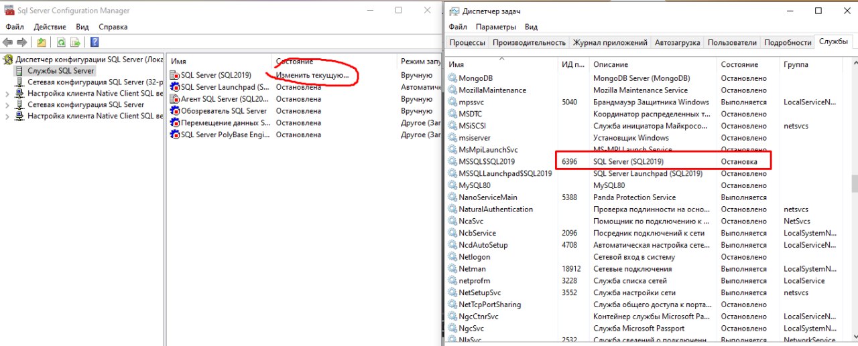Click the SQL Server (SQL2019) service icon

point(175,75)
